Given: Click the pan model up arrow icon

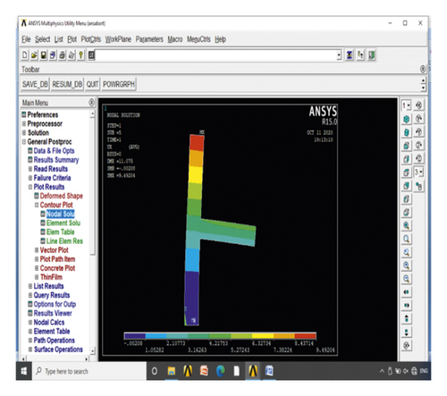Looking at the screenshot, I should tap(406, 318).
